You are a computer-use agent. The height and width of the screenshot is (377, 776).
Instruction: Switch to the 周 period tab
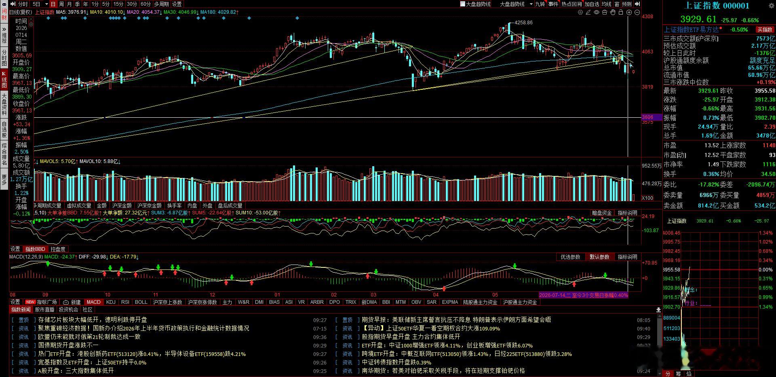pyautogui.click(x=61, y=4)
